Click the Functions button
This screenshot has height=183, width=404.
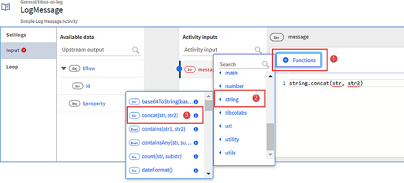pos(299,60)
